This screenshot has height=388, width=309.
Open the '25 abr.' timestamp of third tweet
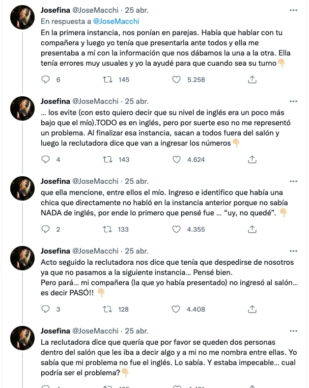click(x=137, y=181)
